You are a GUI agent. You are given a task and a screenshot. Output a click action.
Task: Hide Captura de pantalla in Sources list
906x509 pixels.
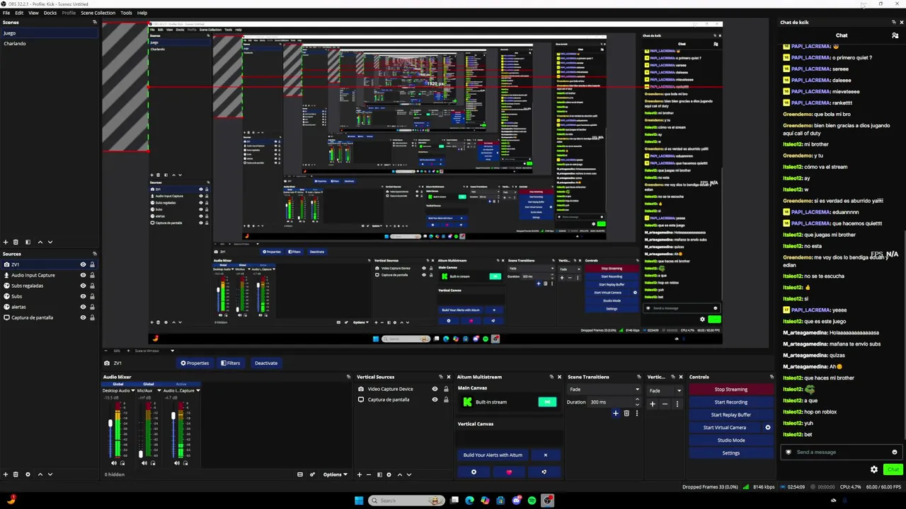83,317
